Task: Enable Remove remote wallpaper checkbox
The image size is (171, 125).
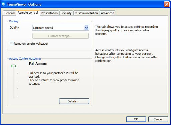Action: (x=11, y=43)
